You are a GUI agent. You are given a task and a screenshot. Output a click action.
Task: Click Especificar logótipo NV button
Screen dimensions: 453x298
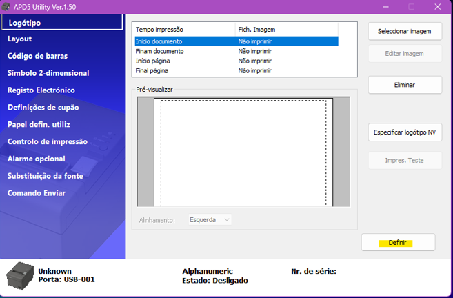pos(405,132)
